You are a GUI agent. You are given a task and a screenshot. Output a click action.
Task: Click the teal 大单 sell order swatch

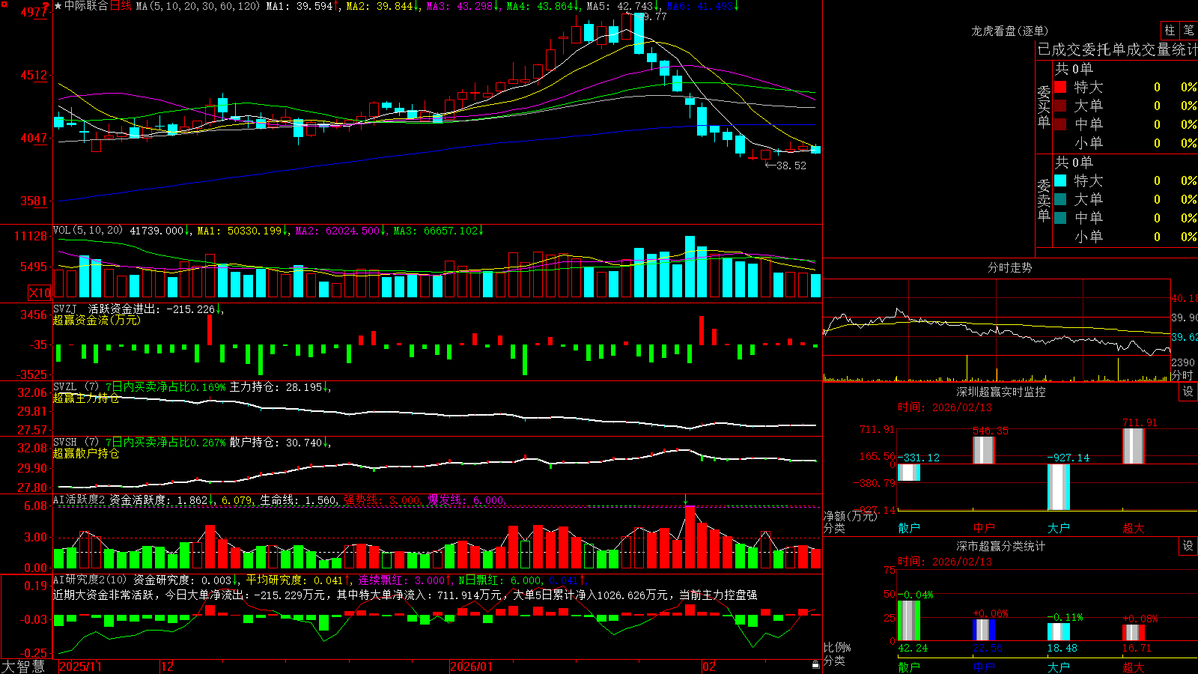coord(1060,199)
